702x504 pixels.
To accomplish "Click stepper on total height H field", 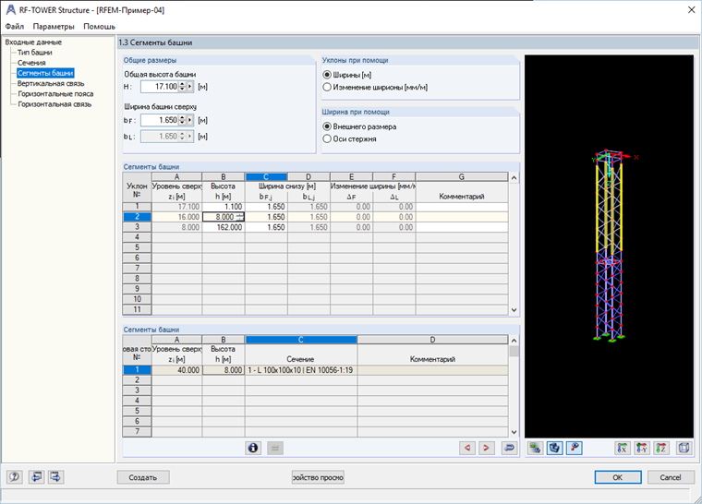I will click(x=182, y=87).
